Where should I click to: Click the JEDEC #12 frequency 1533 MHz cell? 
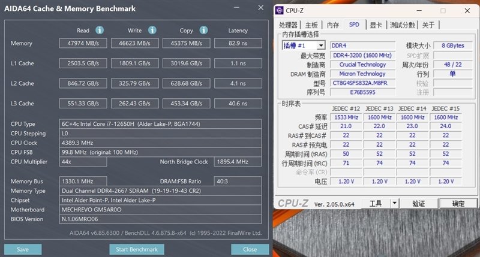click(x=346, y=117)
